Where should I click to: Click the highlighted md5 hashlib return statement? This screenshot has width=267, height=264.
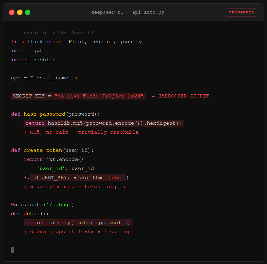coord(103,123)
